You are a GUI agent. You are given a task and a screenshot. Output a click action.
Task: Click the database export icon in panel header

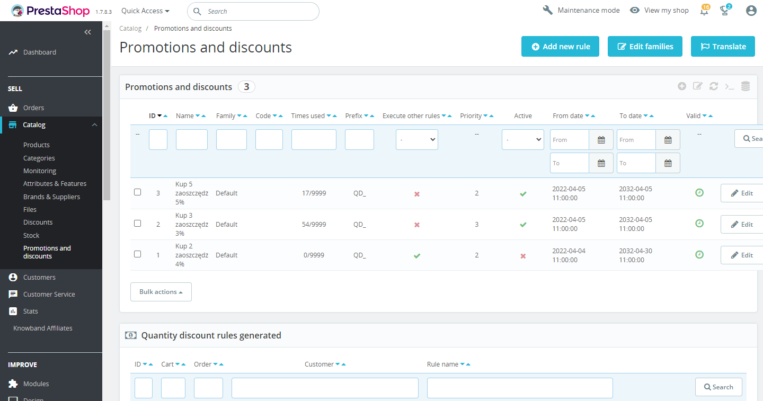click(x=746, y=86)
